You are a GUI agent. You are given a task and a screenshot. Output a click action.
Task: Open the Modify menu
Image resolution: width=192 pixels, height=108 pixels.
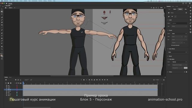coord(25,1)
